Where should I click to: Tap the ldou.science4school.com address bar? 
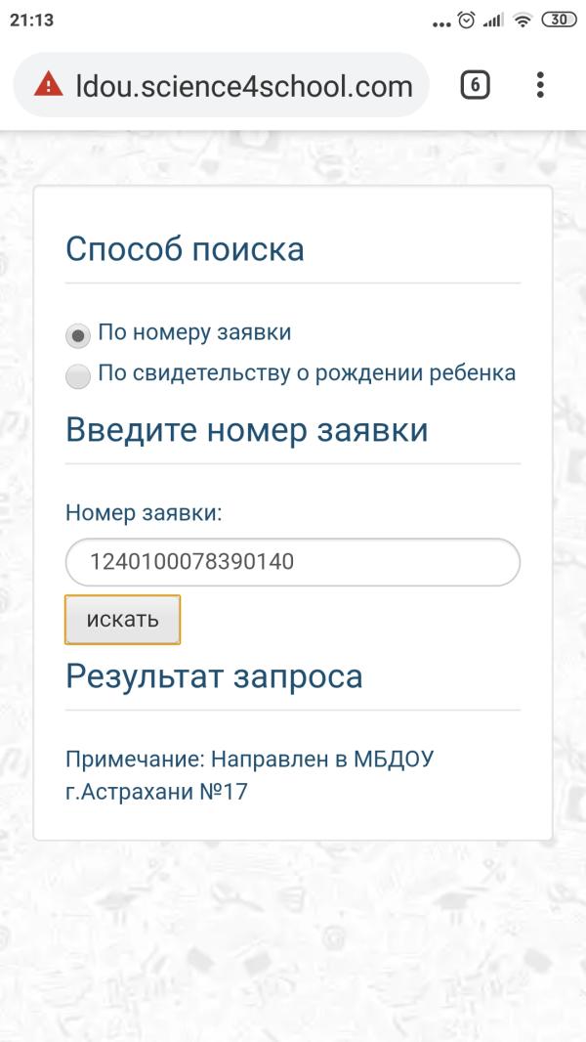coord(244,86)
